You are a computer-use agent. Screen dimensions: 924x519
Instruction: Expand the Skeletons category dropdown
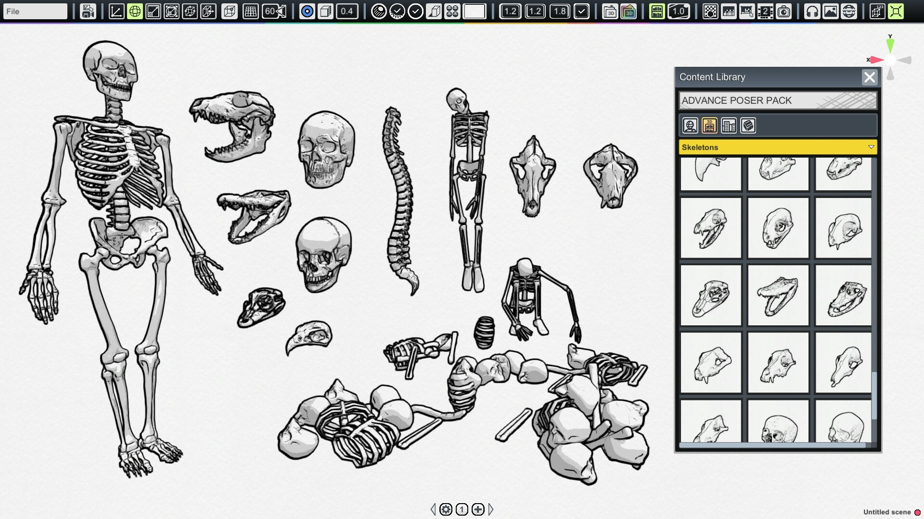pos(871,147)
